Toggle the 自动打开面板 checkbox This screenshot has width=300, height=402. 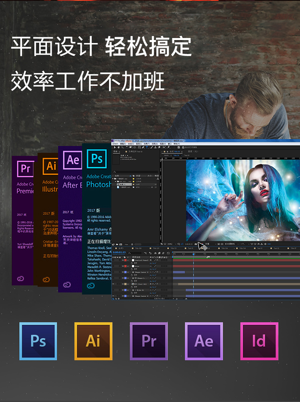click(x=183, y=147)
